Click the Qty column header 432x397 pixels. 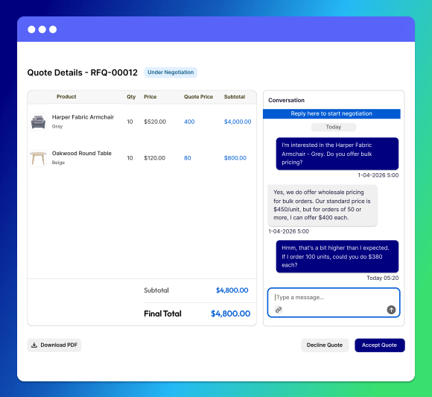point(131,96)
